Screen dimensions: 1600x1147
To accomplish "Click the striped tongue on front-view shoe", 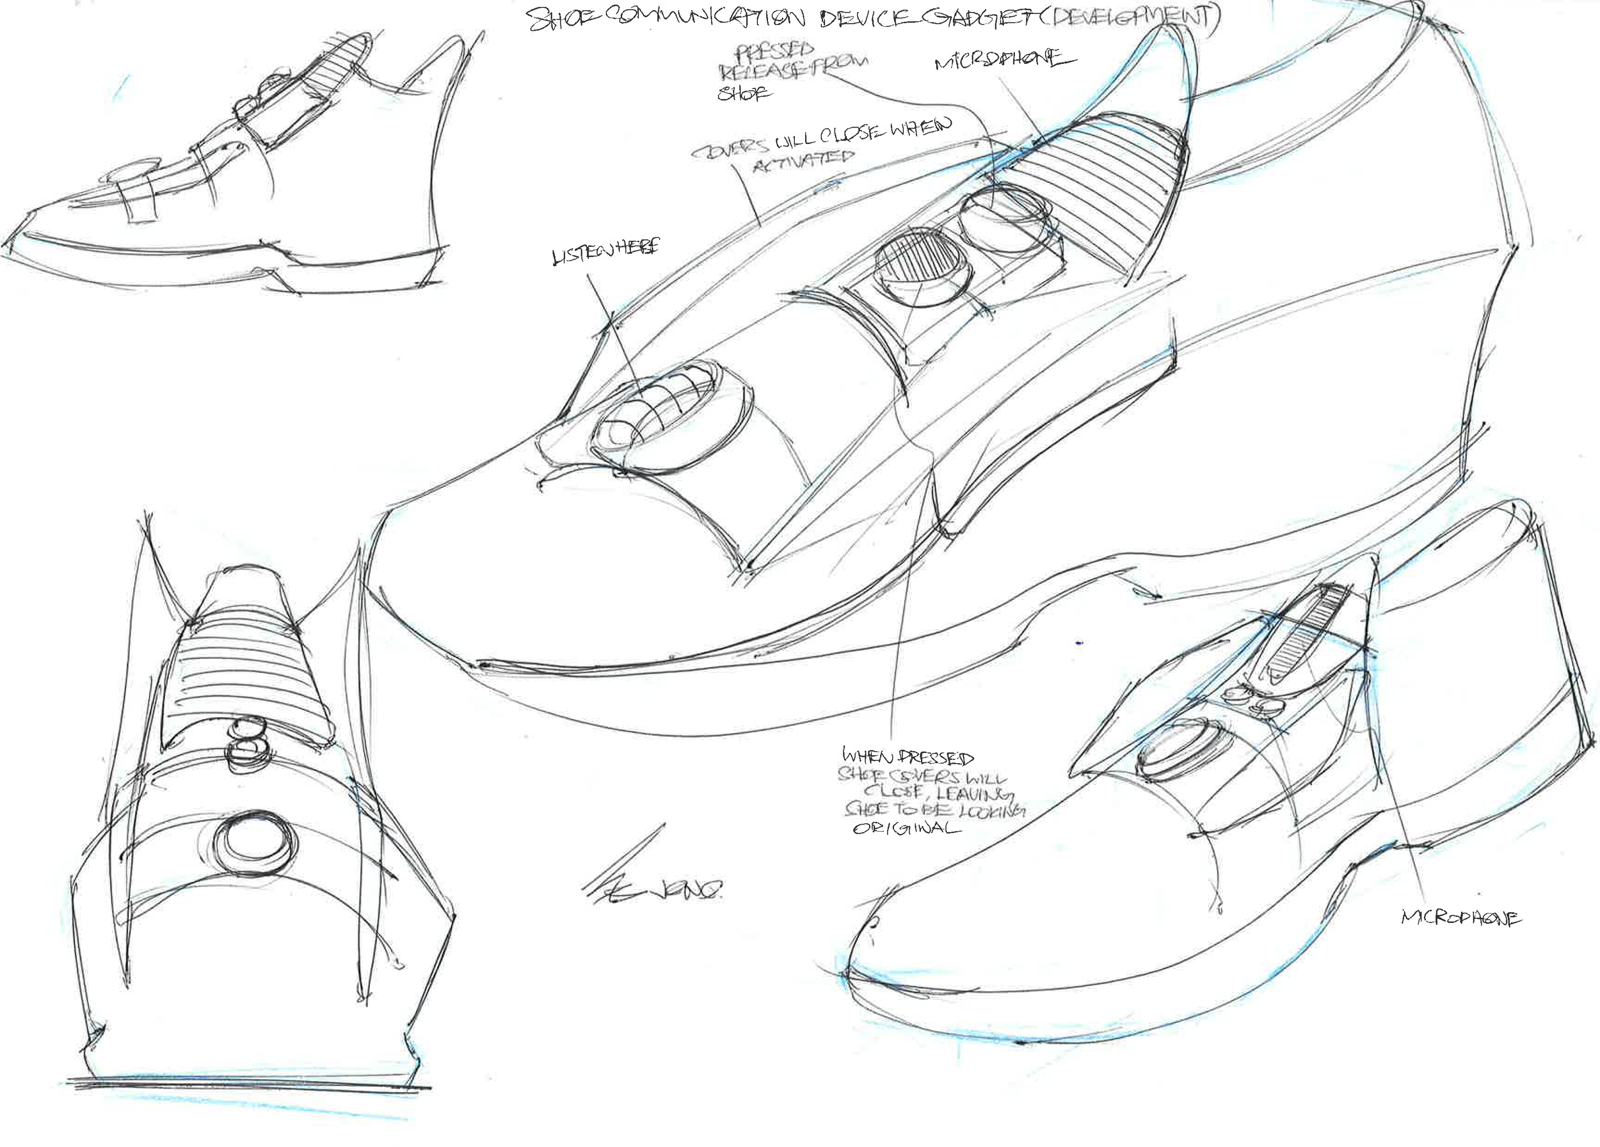I will [247, 676].
